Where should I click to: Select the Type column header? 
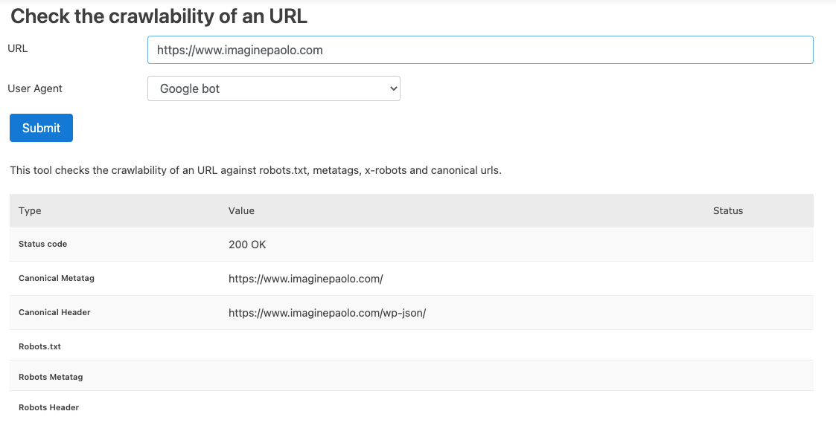coord(30,210)
